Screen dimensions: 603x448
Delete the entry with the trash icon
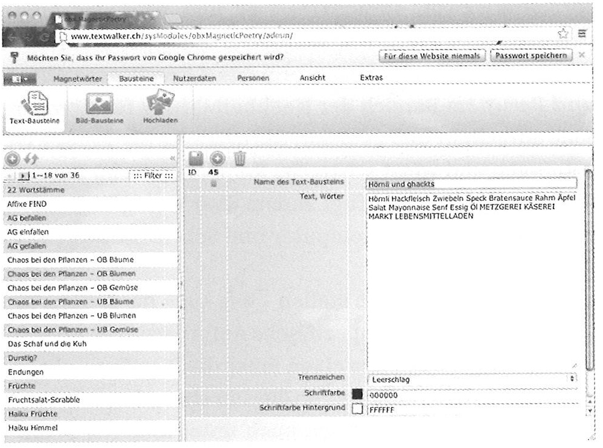coord(240,159)
